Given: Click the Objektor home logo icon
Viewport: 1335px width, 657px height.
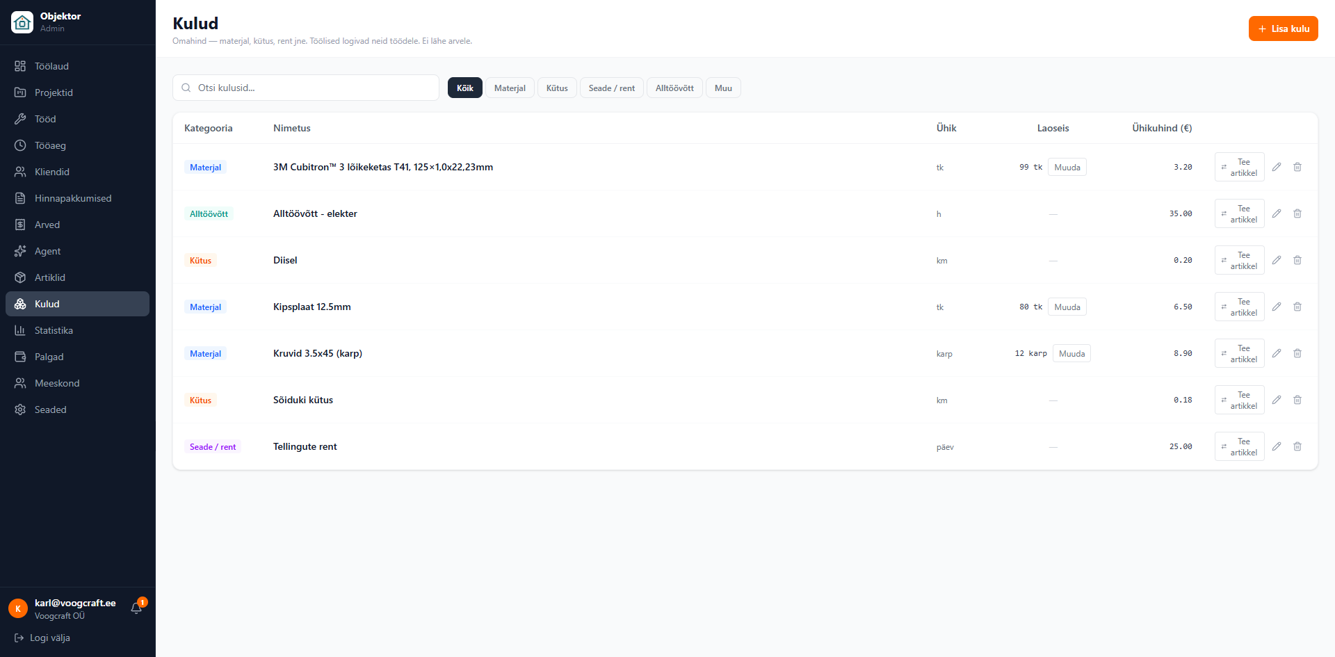Looking at the screenshot, I should pos(22,22).
